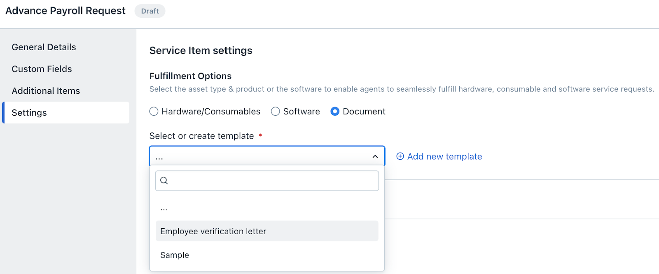659x274 pixels.
Task: Click the Advance Payroll Request title
Action: 65,11
